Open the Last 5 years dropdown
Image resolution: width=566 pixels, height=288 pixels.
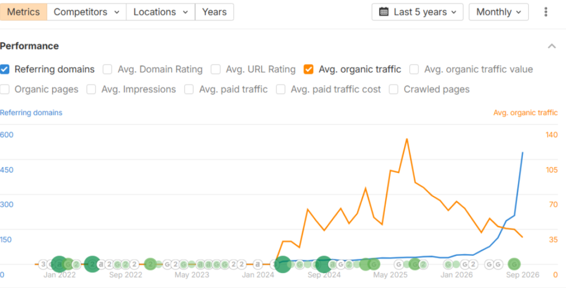(x=417, y=12)
